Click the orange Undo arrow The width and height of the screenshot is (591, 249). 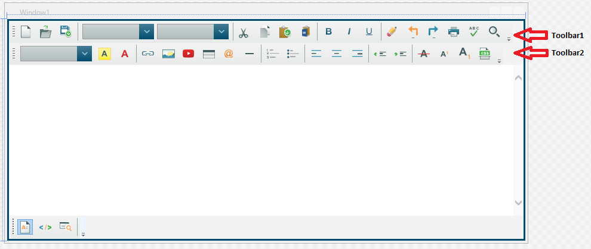coord(413,32)
